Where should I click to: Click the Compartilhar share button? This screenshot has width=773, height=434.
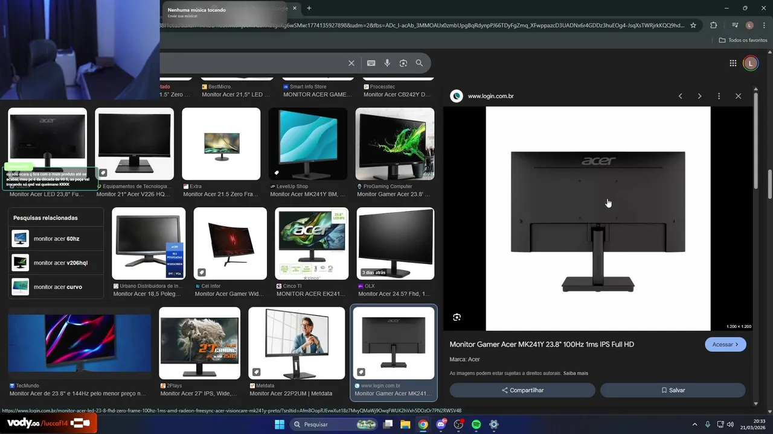(522, 390)
